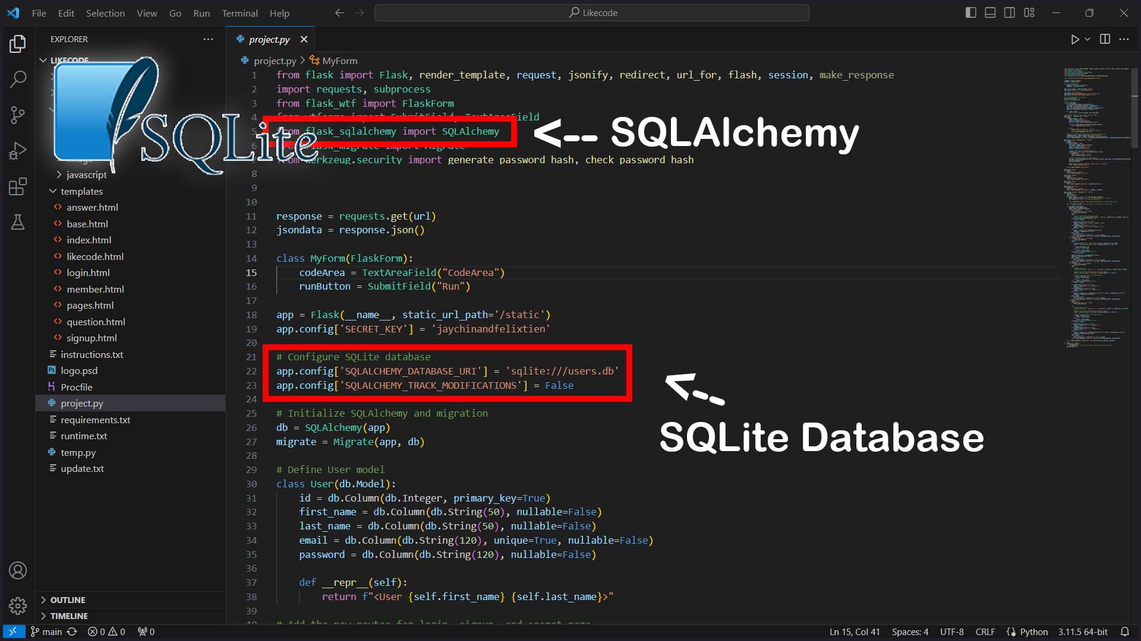
Task: Collapse the LIKECODE root folder
Action: pyautogui.click(x=69, y=60)
